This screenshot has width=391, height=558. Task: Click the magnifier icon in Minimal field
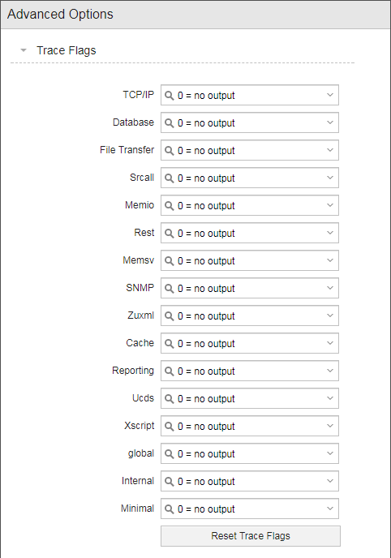pyautogui.click(x=170, y=509)
